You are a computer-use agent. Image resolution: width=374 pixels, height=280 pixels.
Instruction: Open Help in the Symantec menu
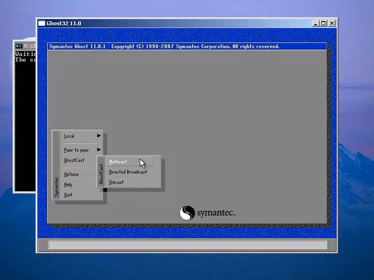pyautogui.click(x=68, y=184)
